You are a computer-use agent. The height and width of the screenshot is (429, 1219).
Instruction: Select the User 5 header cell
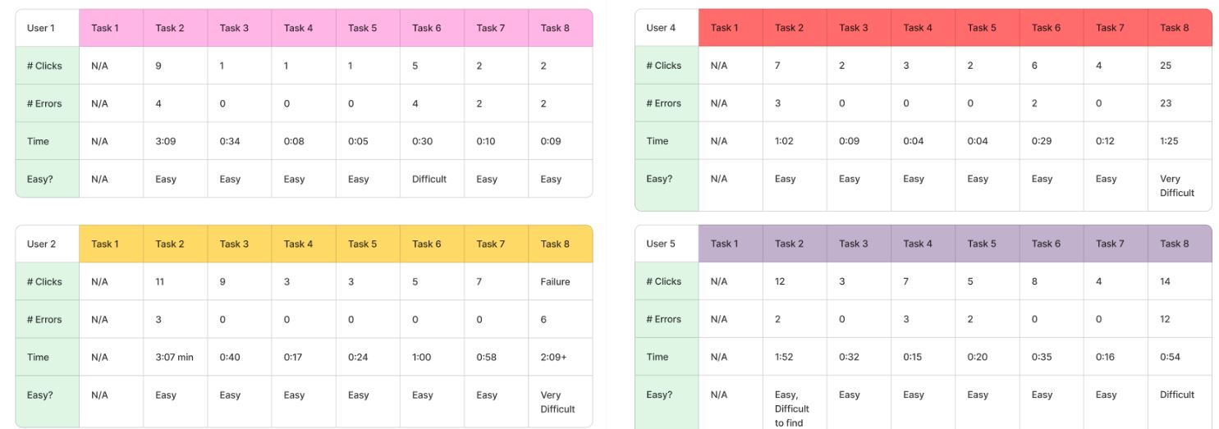(661, 244)
